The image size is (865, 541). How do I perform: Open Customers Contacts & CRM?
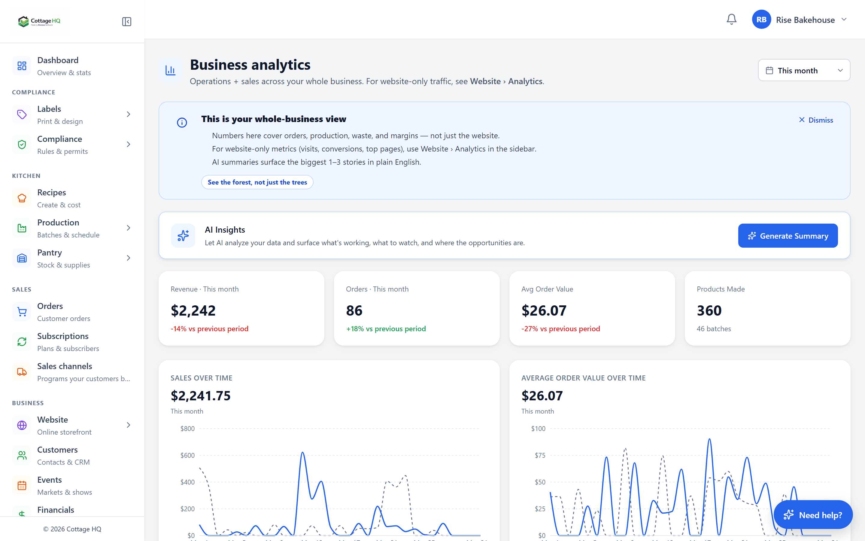point(72,455)
